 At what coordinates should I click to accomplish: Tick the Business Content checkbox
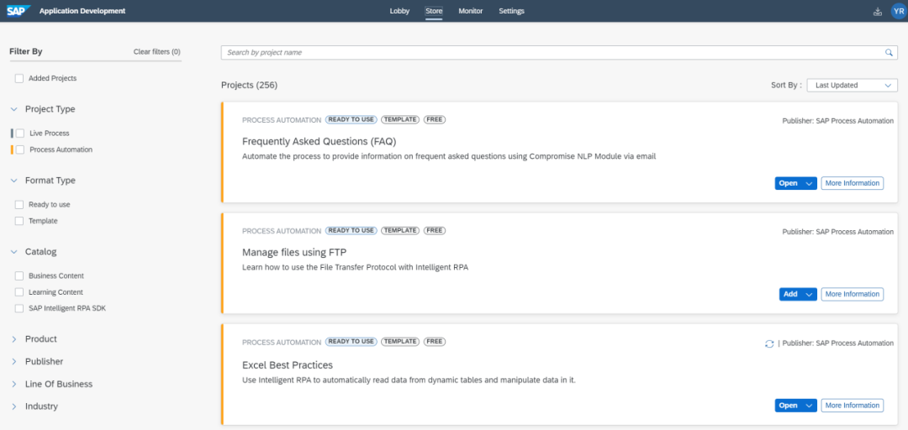click(19, 276)
